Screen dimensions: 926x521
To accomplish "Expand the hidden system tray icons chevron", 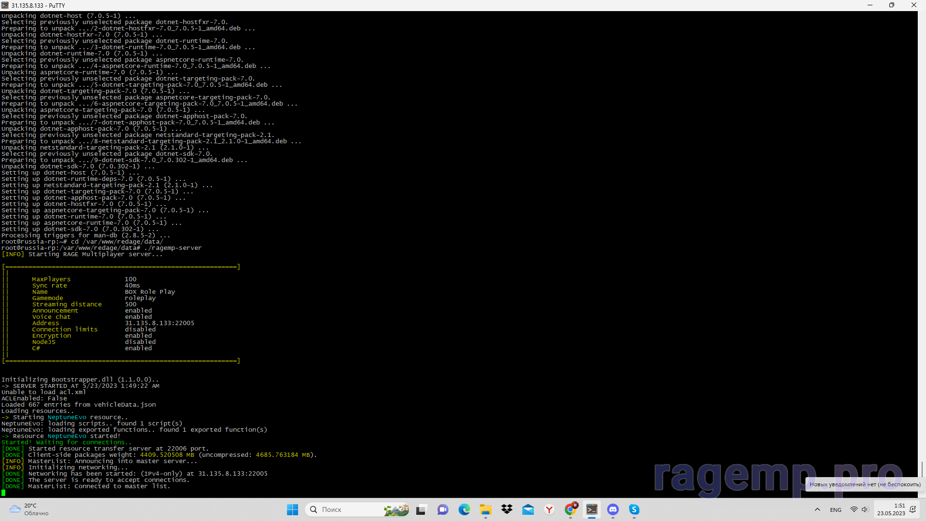I will pyautogui.click(x=817, y=510).
